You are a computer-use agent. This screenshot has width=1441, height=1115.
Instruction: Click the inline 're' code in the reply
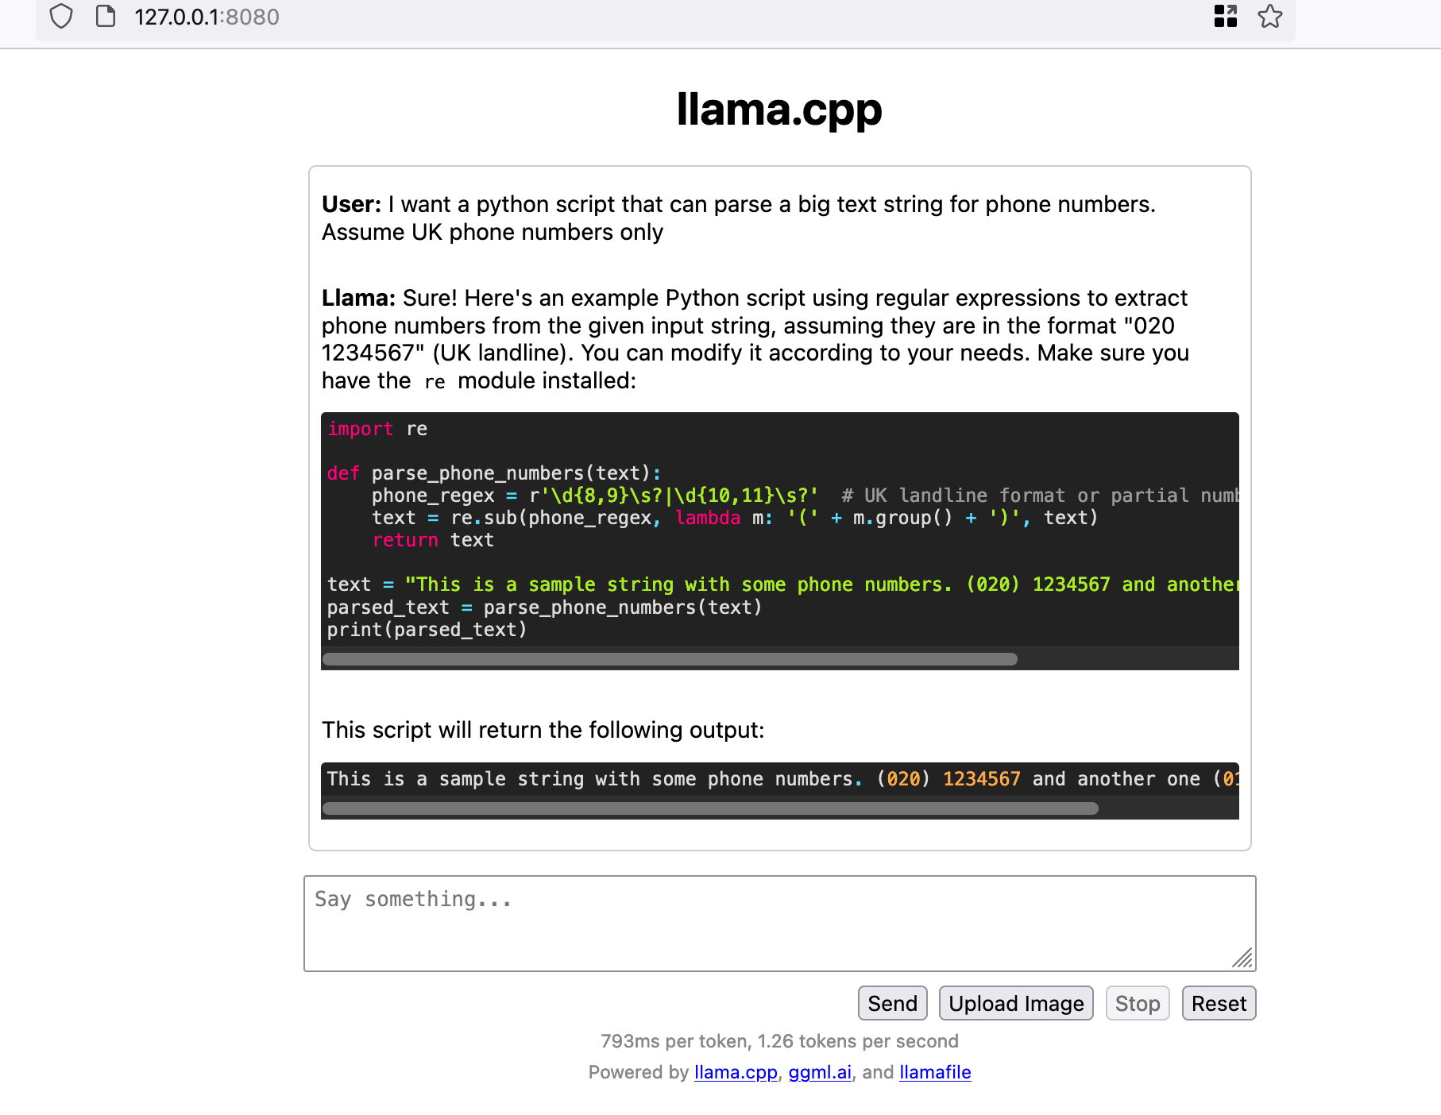(x=435, y=382)
